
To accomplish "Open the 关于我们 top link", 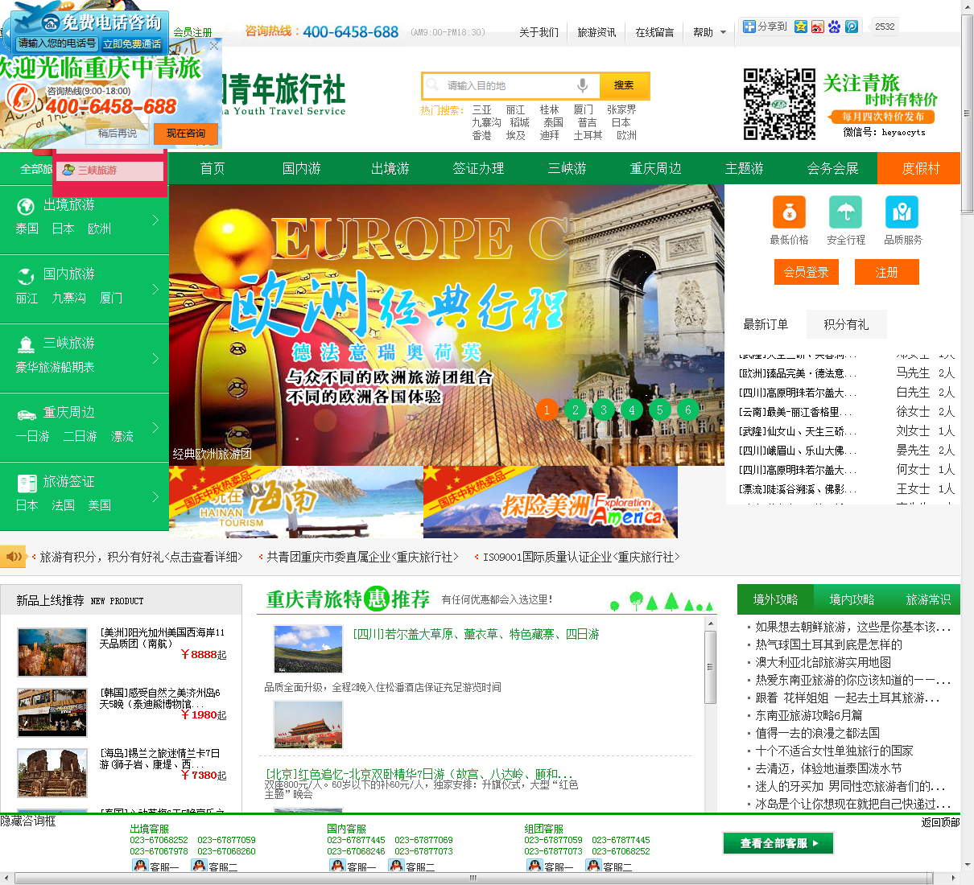I will tap(539, 32).
